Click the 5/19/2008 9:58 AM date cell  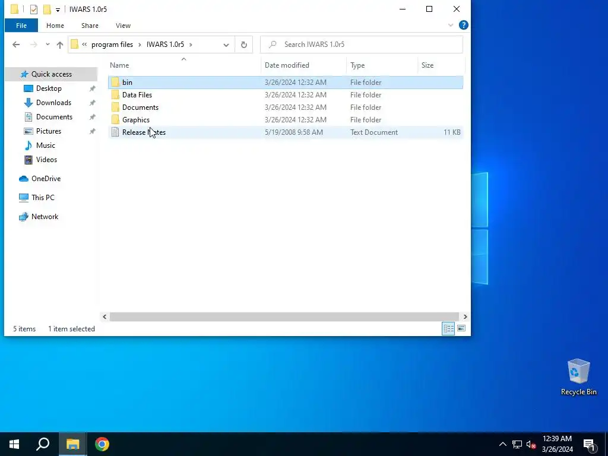coord(293,132)
